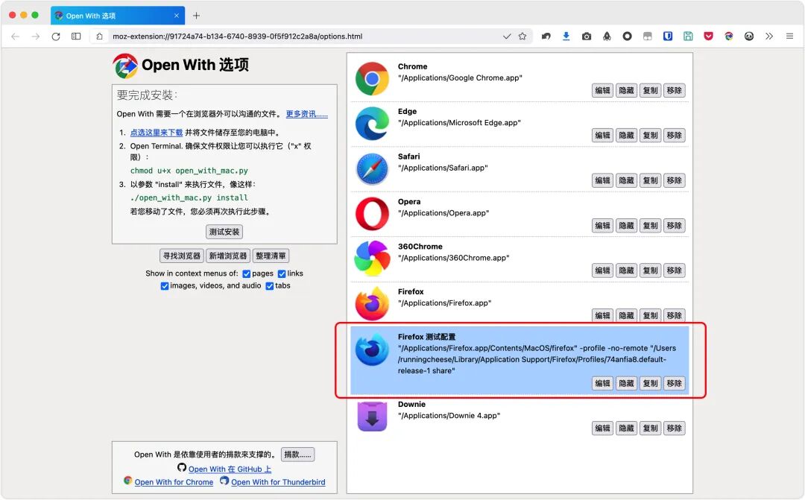805x500 pixels.
Task: Uncheck the links context menu checkbox
Action: [282, 274]
